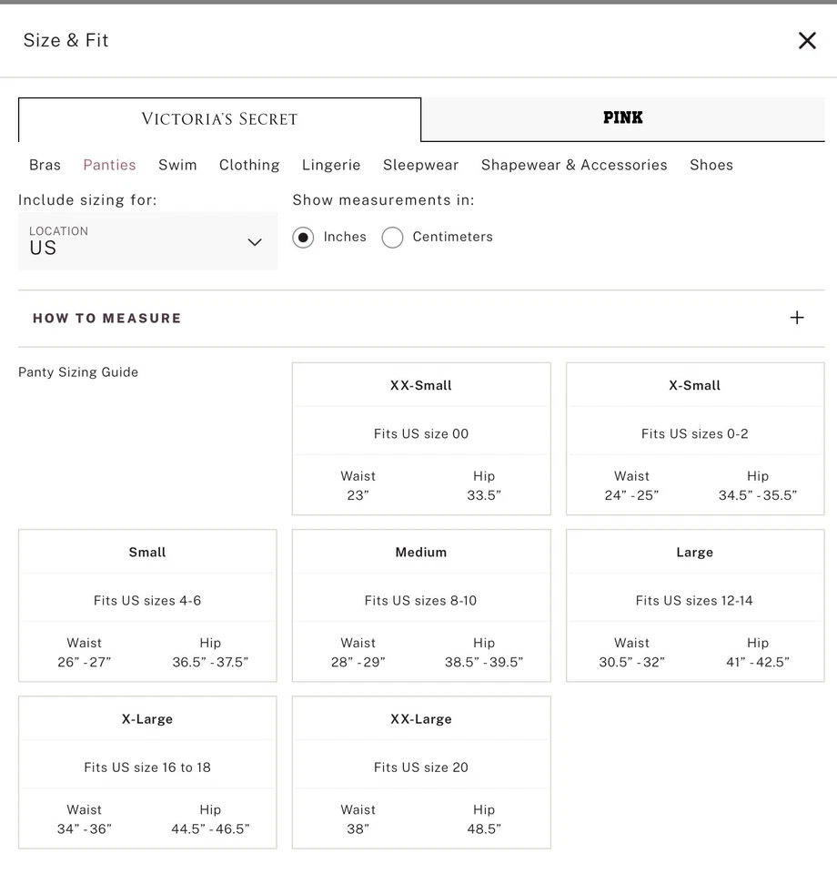Open the Bras category
This screenshot has height=874, width=837.
pos(45,165)
